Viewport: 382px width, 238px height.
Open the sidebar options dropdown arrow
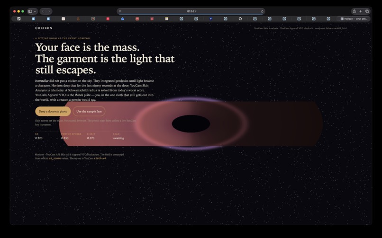point(35,11)
